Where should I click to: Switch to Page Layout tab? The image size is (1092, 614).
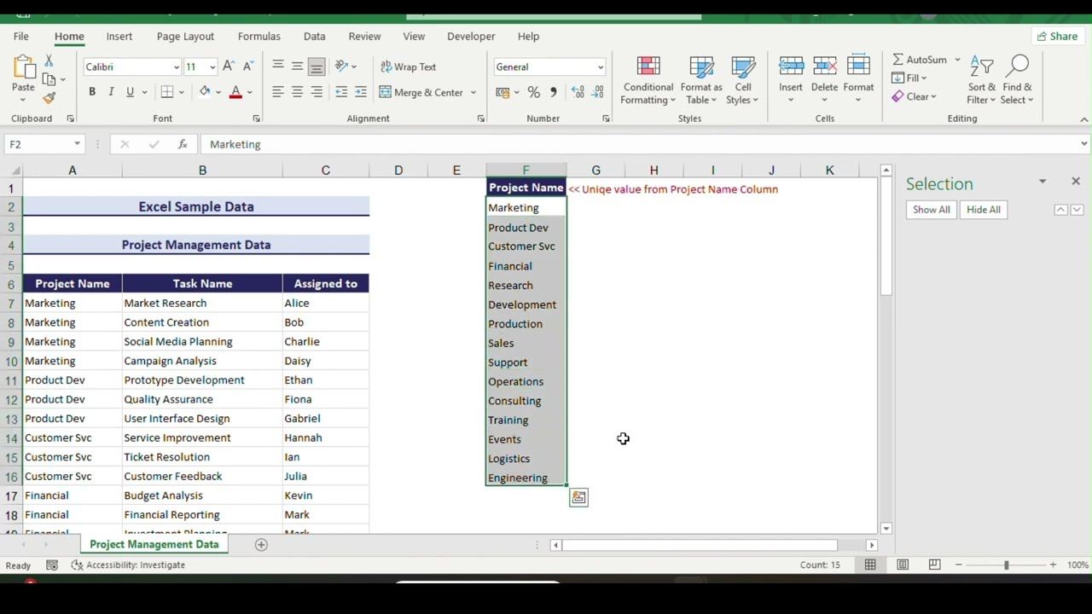[185, 36]
